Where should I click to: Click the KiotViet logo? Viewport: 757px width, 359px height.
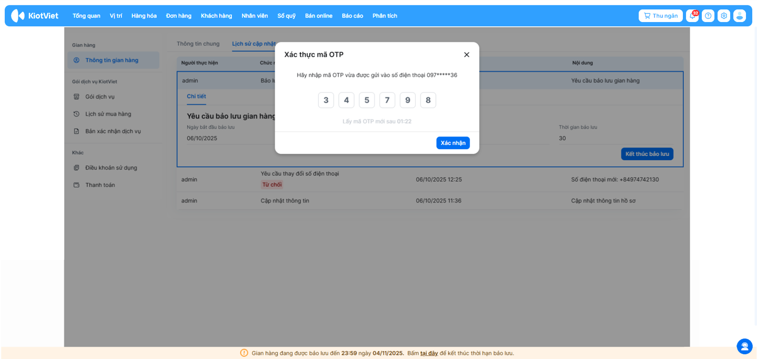35,16
